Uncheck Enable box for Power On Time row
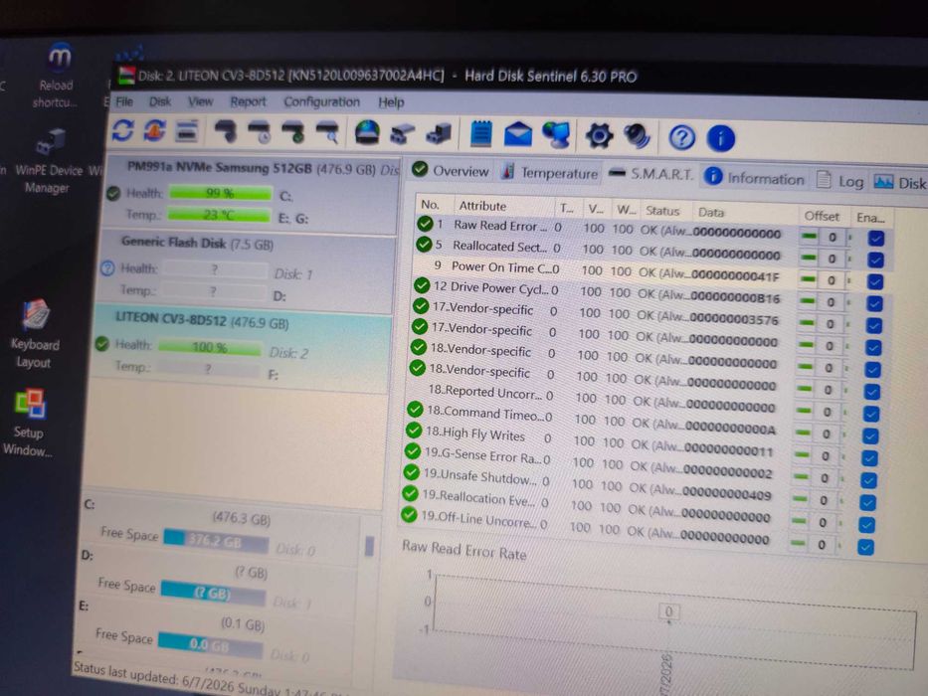The height and width of the screenshot is (696, 928). 875,281
